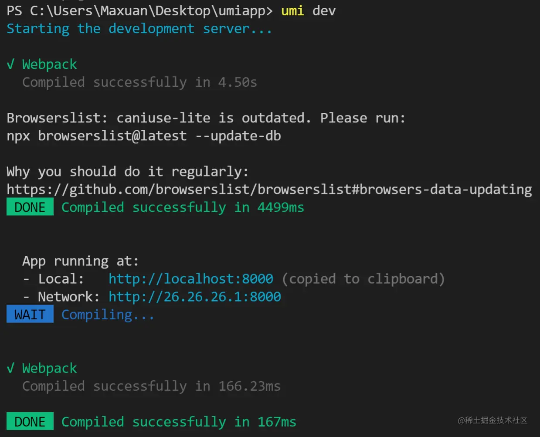Viewport: 540px width, 437px height.
Task: Open the github.com browserslist URL
Action: [x=269, y=190]
